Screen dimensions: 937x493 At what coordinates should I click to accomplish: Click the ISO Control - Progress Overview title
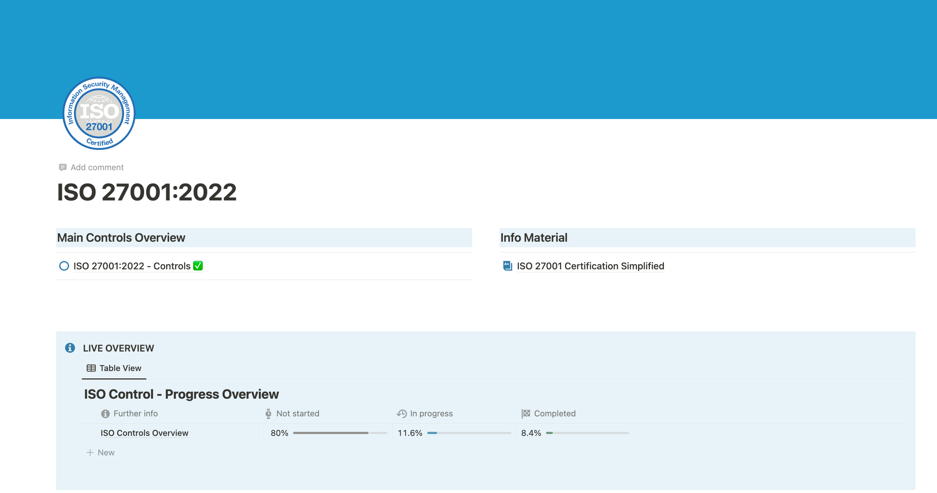tap(181, 394)
